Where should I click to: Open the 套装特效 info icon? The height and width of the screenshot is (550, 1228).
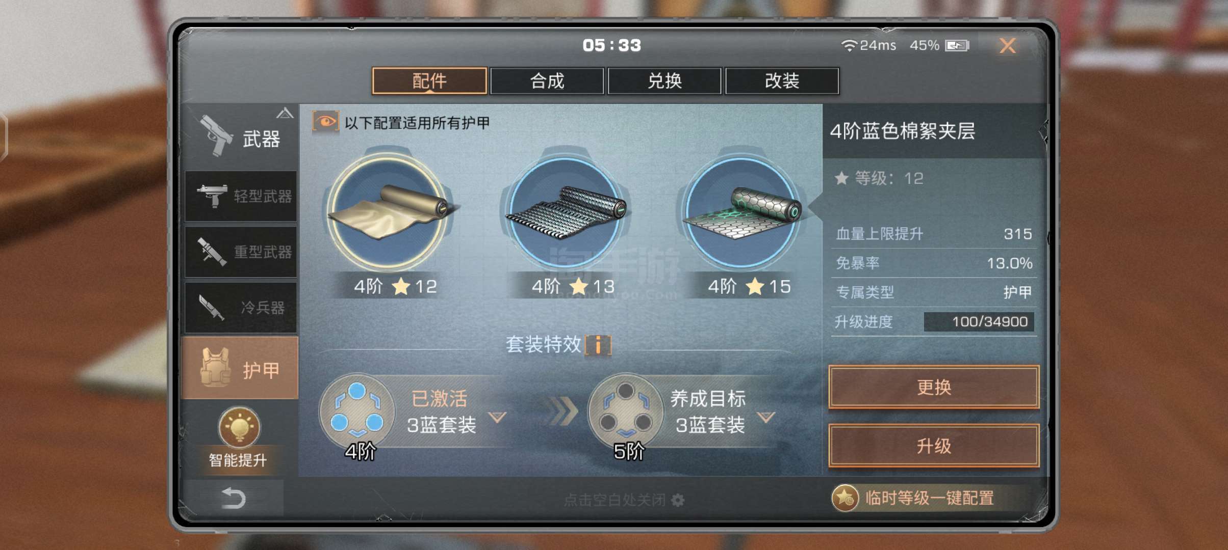tap(598, 345)
